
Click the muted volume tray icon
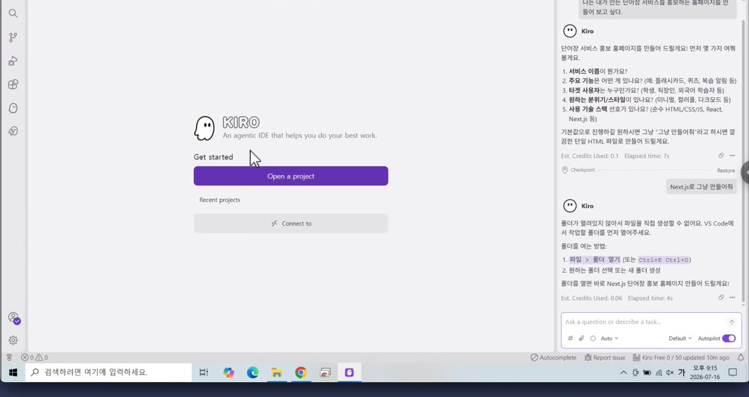tap(670, 373)
